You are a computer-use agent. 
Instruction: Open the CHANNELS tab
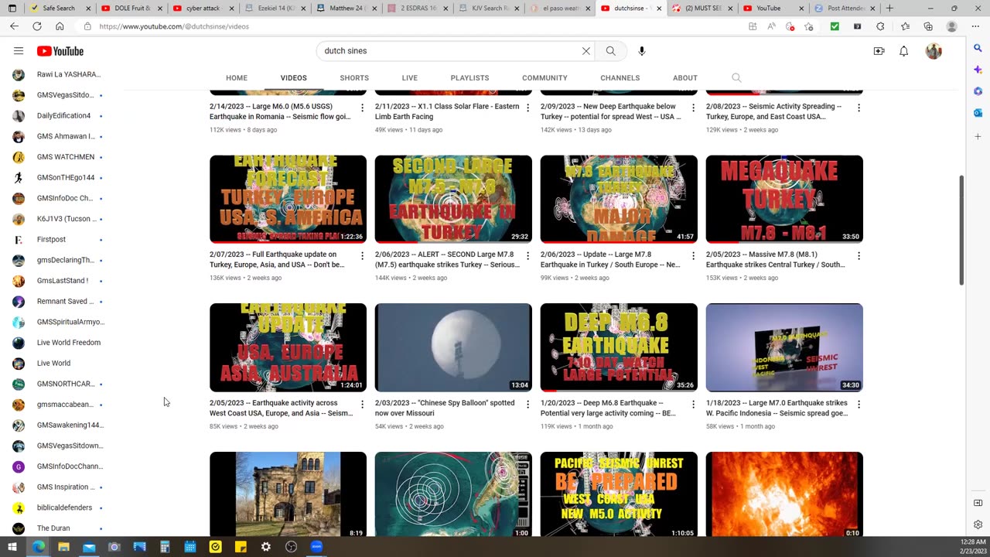620,78
